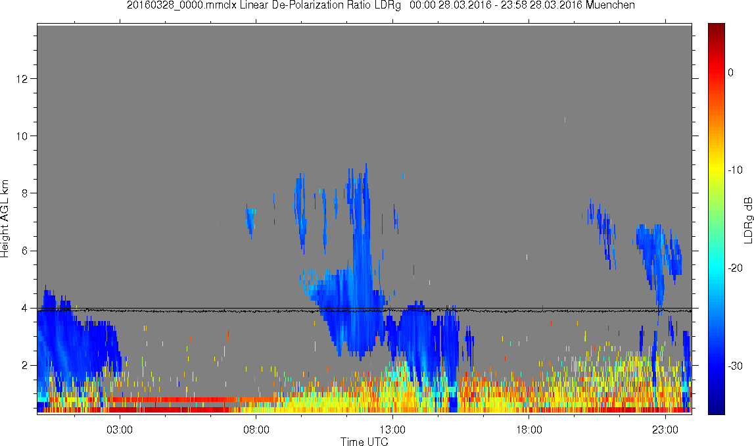Screen dimensions: 754x446
Task: Click the height tick label 10
Action: pyautogui.click(x=22, y=136)
